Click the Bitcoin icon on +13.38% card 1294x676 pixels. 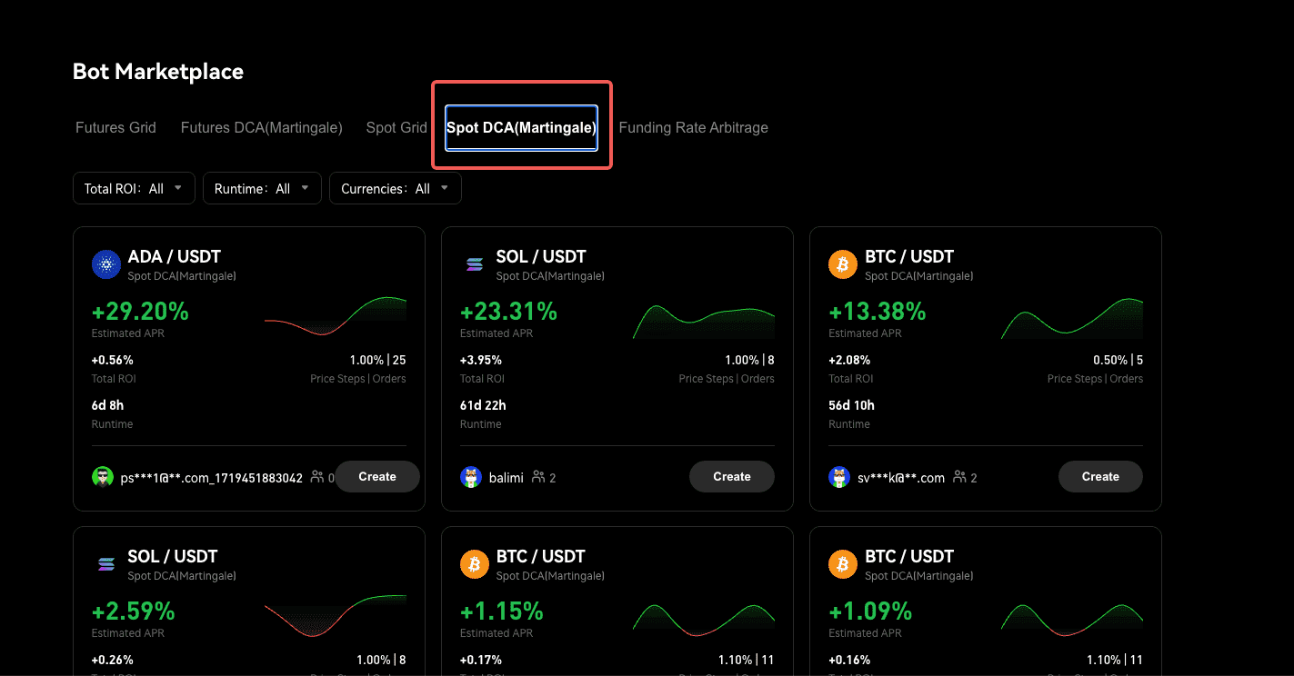[x=843, y=265]
